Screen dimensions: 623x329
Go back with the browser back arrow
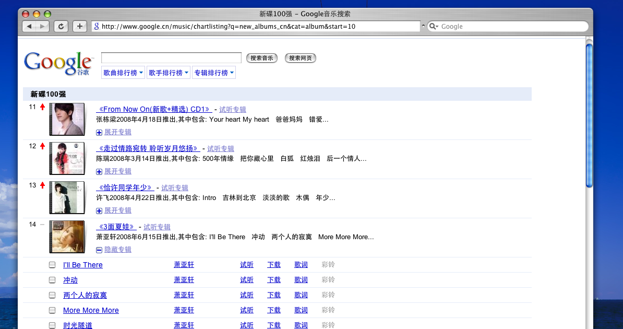[29, 26]
